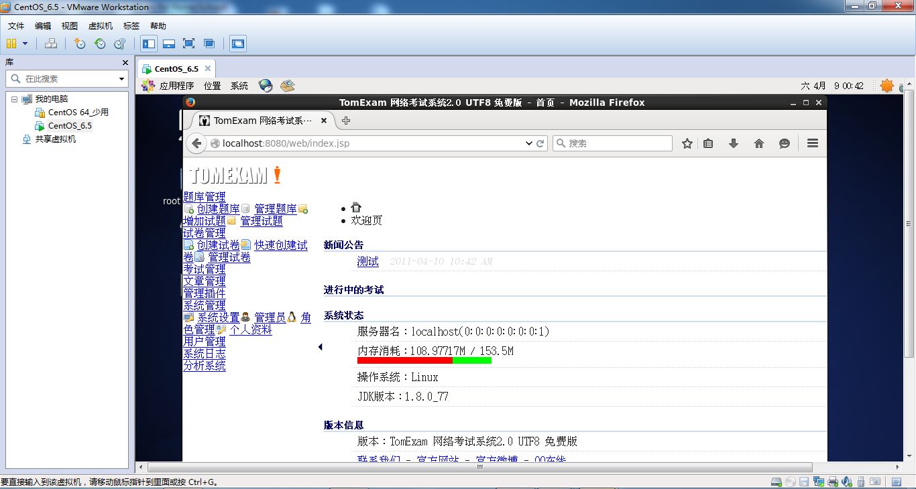
Task: Click the library search field
Action: pyautogui.click(x=67, y=78)
